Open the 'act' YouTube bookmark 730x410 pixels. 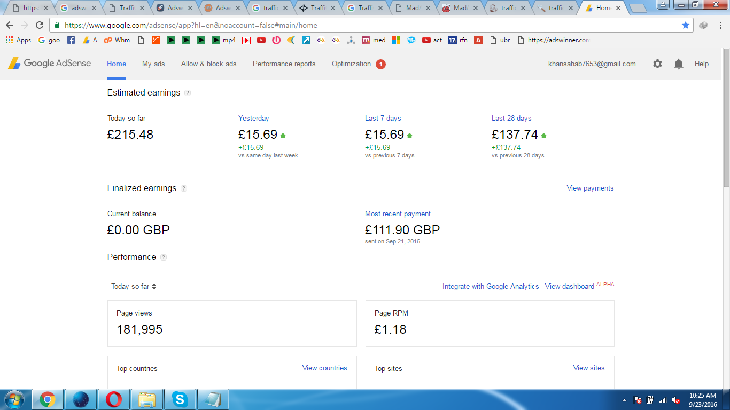pyautogui.click(x=432, y=40)
